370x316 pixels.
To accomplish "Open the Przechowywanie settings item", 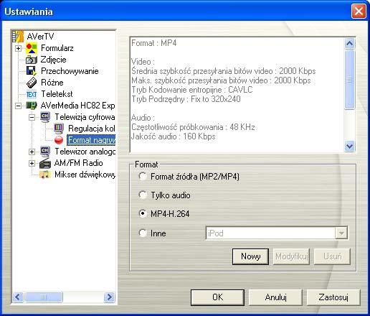I will click(x=70, y=71).
